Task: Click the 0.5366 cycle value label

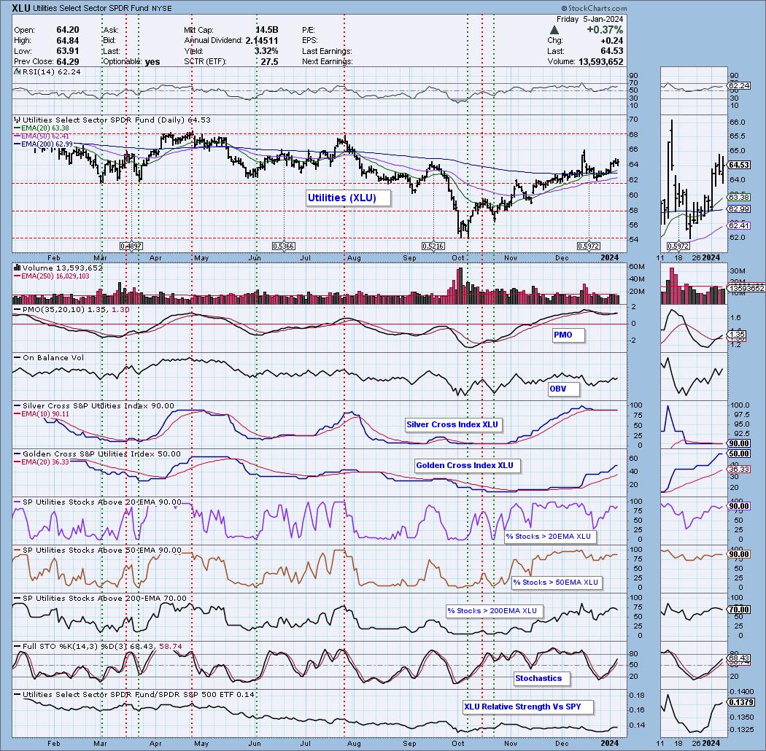Action: (283, 246)
